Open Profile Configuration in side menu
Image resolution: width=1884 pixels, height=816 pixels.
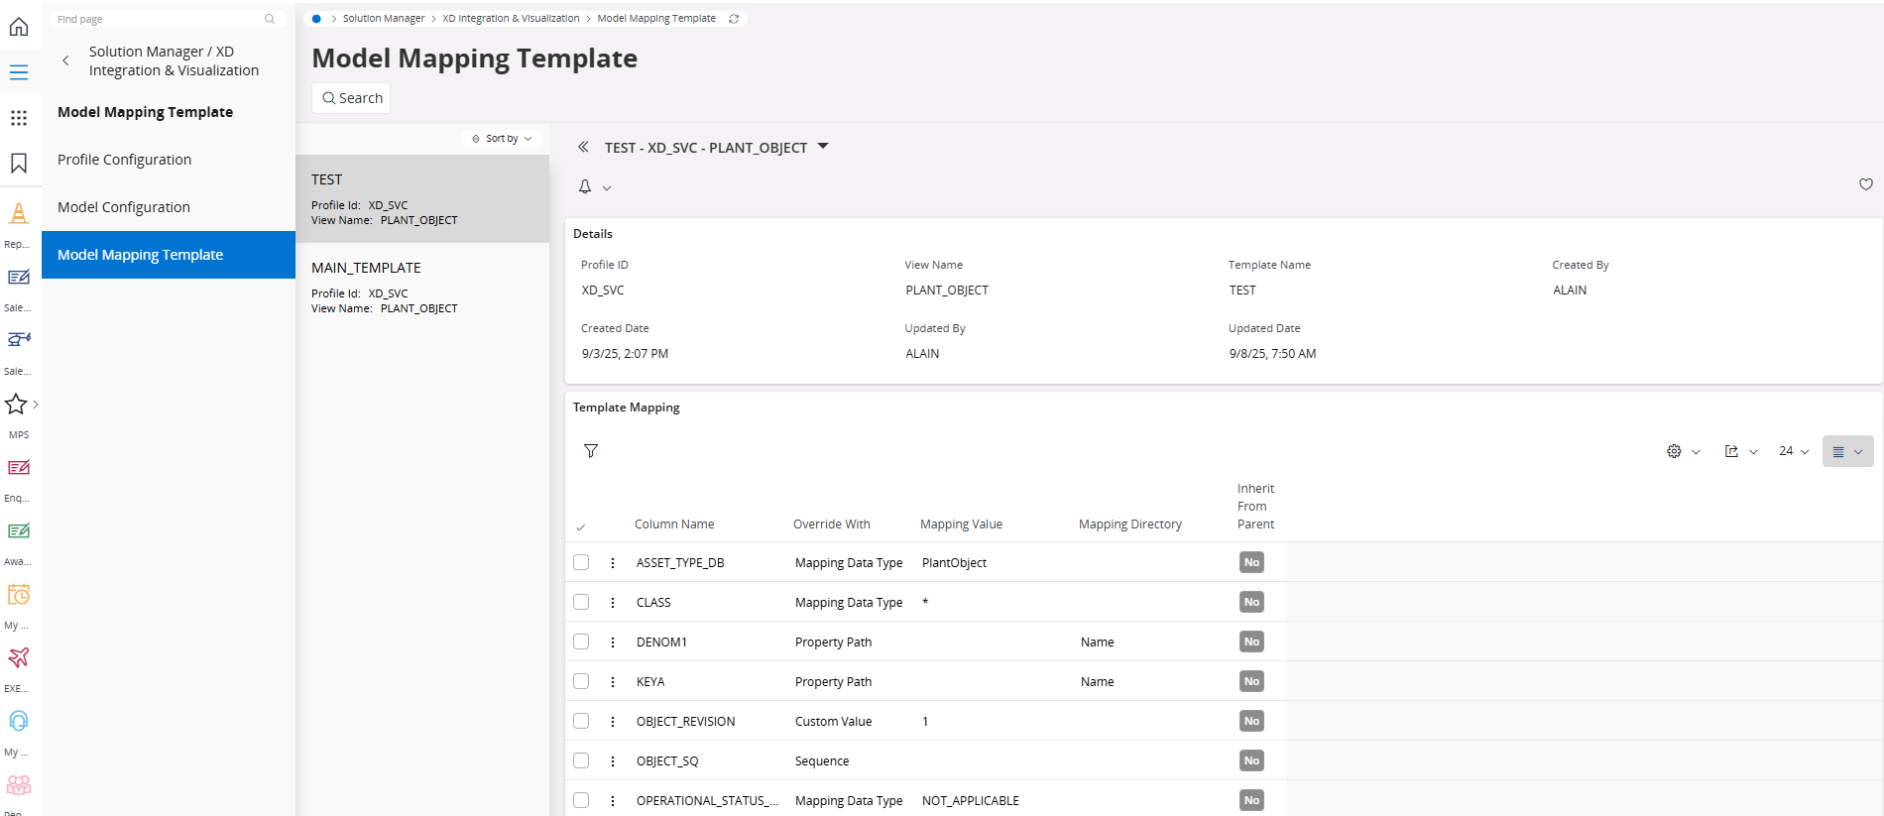(124, 160)
